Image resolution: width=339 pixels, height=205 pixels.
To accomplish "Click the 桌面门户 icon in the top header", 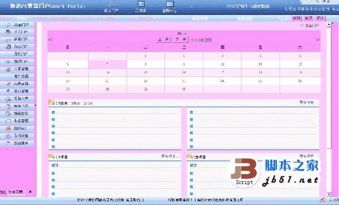I will [x=111, y=4].
